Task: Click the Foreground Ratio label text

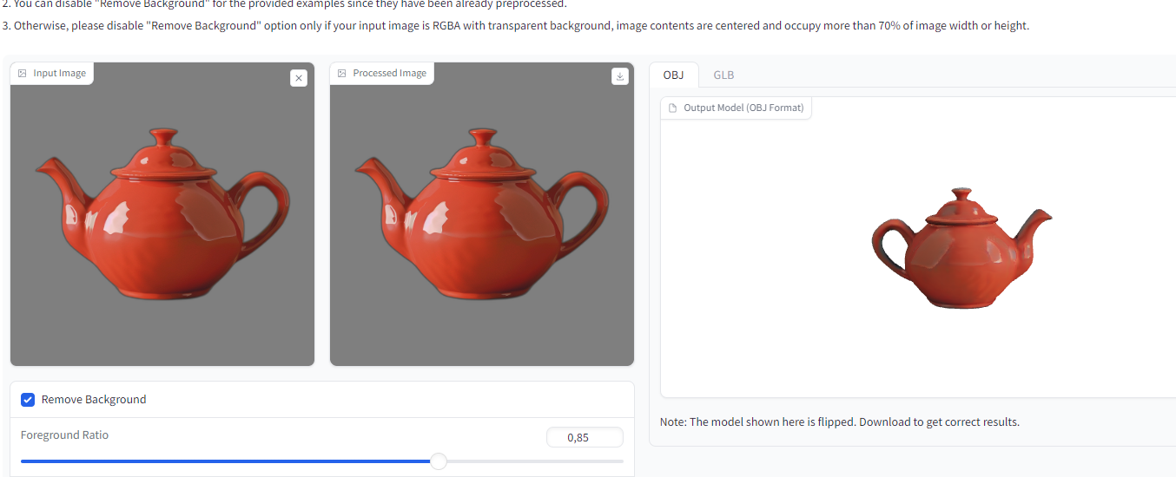Action: coord(65,435)
